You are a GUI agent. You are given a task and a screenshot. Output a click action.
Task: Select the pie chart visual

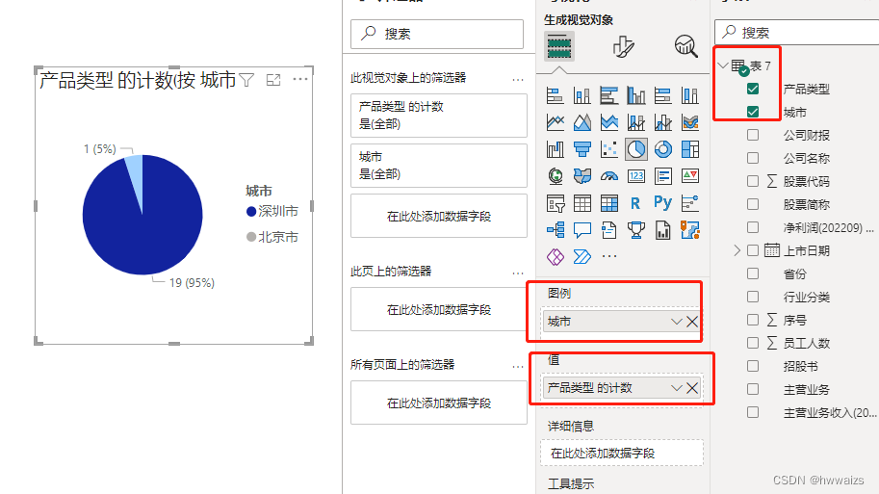(x=635, y=149)
